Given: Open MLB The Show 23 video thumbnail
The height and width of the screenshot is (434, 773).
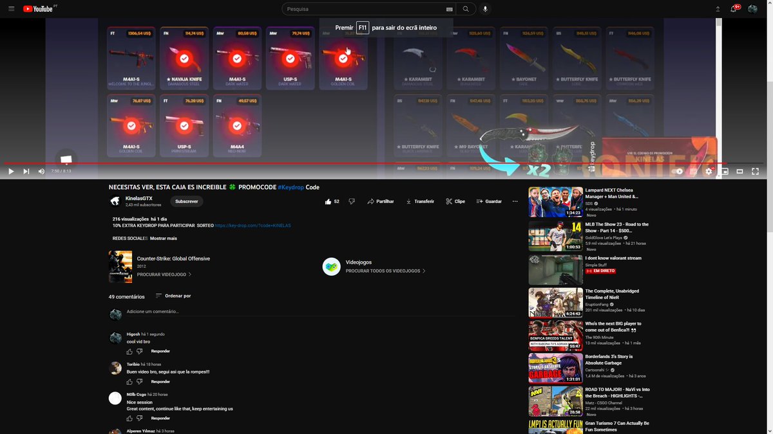Looking at the screenshot, I should pos(555,236).
